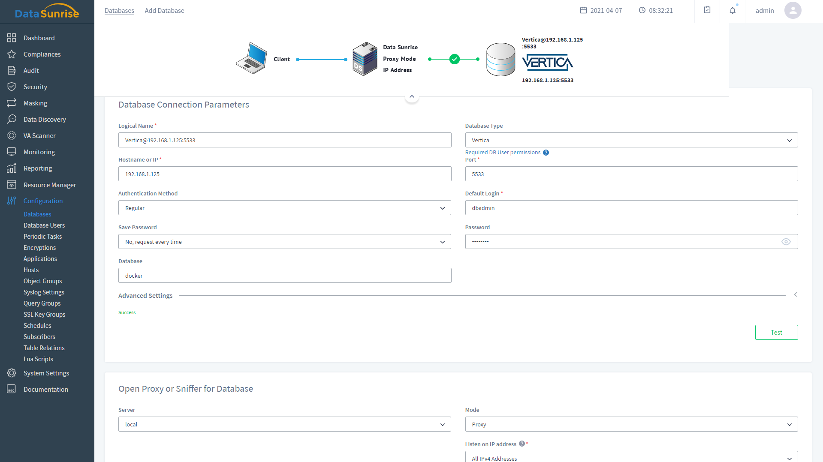The image size is (823, 462).
Task: Click the calendar icon next to the date
Action: [x=583, y=10]
